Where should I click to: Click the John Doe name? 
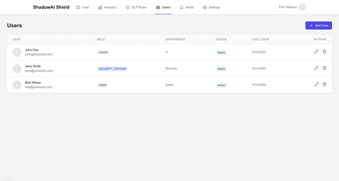tap(32, 50)
